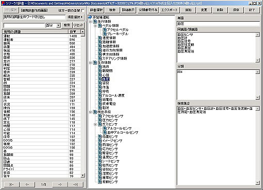Select 血圧計 in the synonym list

(183, 38)
